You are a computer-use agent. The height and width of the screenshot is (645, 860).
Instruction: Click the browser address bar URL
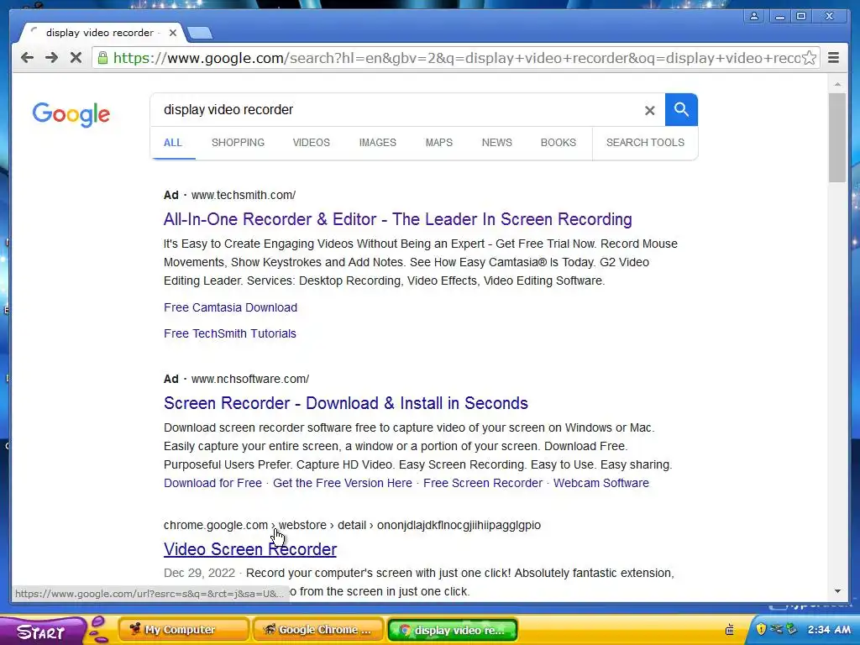click(x=455, y=58)
